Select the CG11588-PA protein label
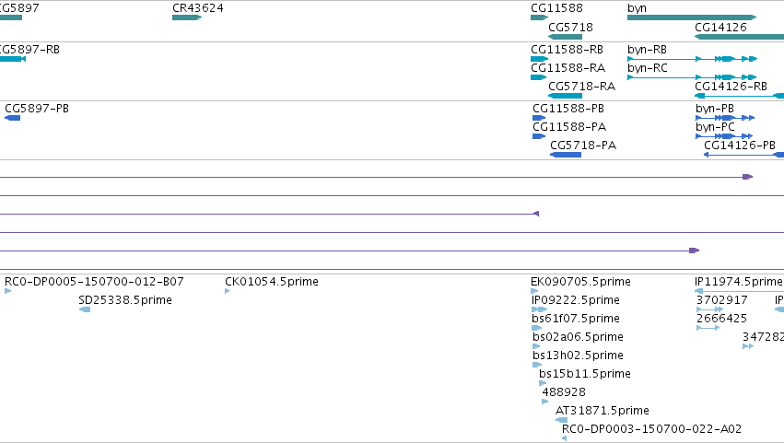This screenshot has width=784, height=443. point(569,127)
